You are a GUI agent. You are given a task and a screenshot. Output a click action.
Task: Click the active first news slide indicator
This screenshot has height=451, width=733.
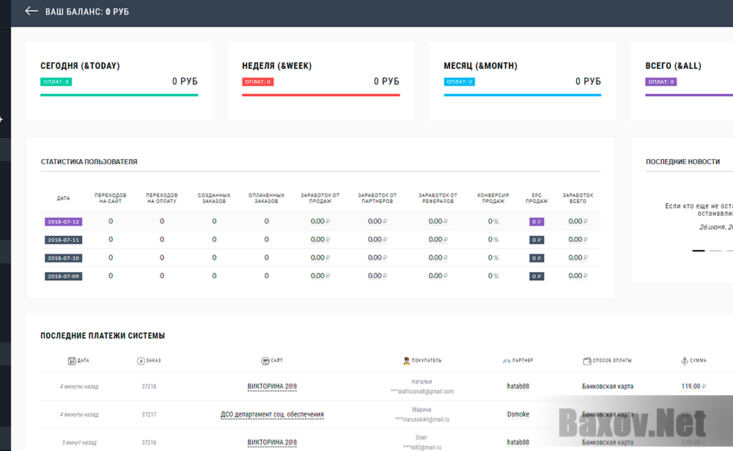pyautogui.click(x=699, y=251)
